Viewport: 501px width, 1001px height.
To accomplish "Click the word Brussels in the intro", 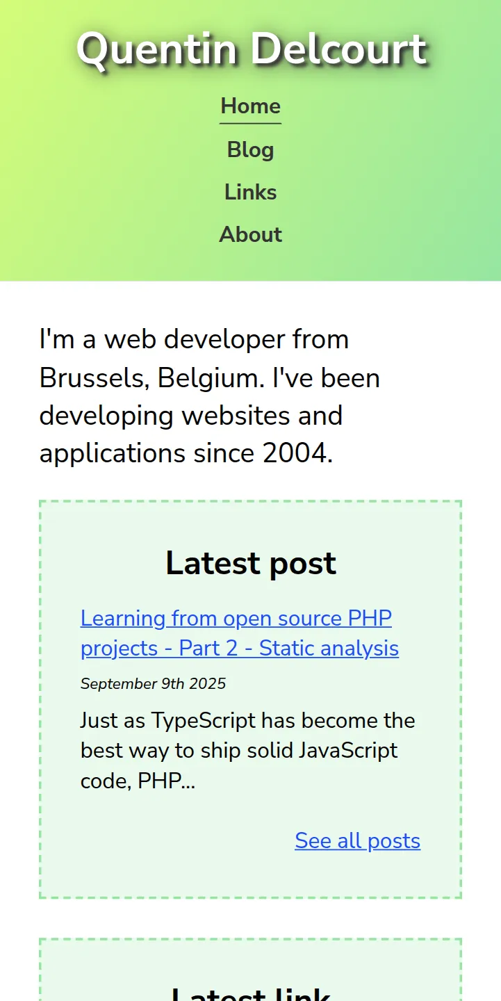I will coord(92,378).
